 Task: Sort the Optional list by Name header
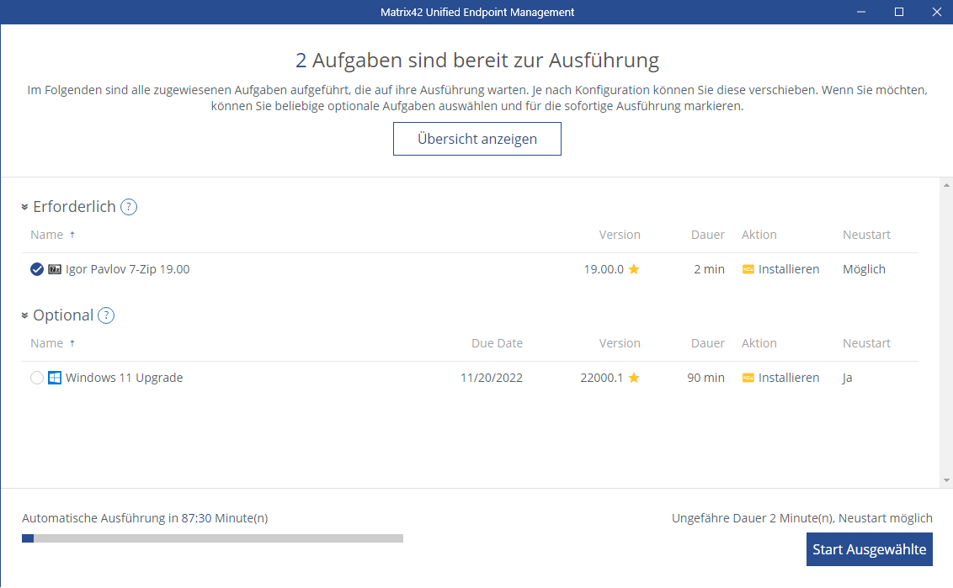47,344
